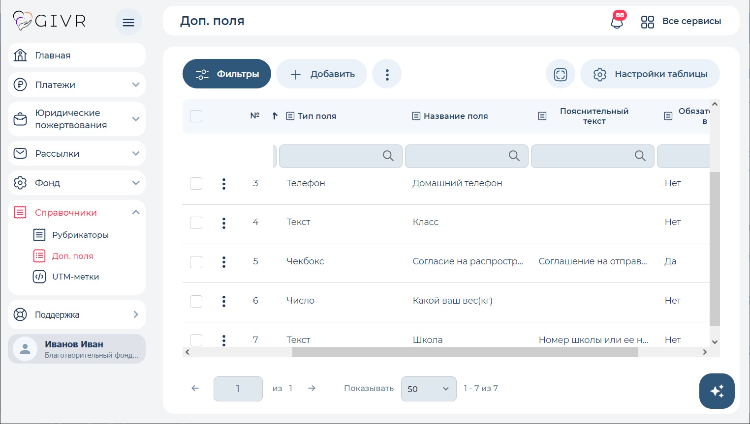Focus the Пояснительный текст filter field
This screenshot has height=424, width=750.
coord(593,156)
